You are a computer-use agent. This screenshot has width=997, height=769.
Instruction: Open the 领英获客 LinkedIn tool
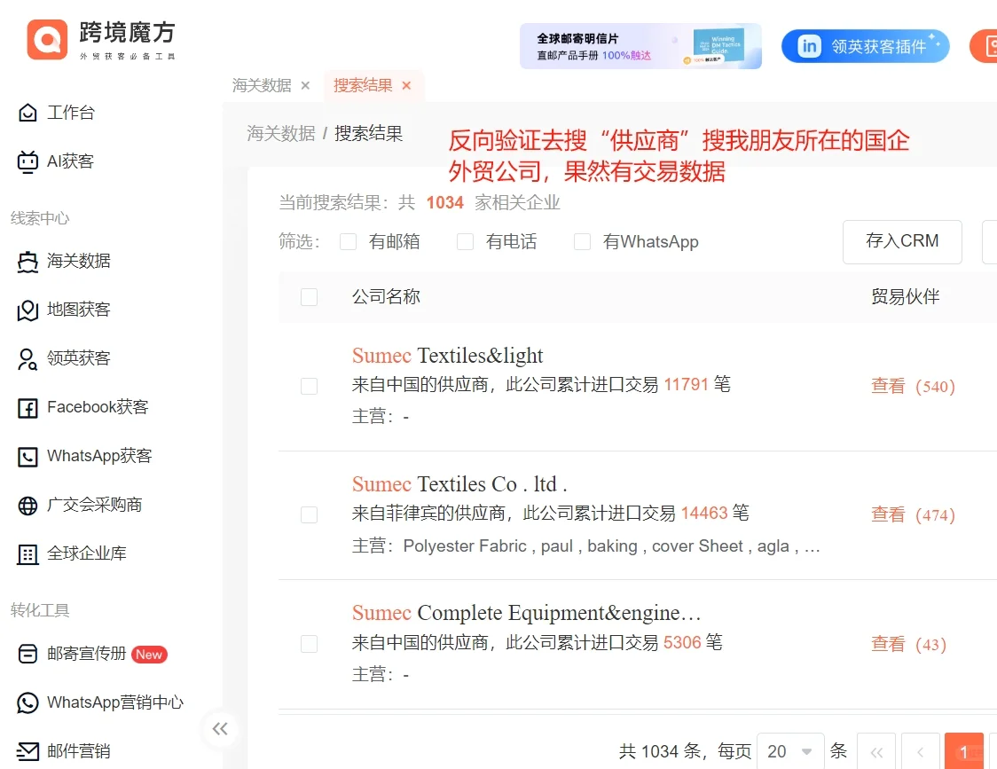coord(71,358)
